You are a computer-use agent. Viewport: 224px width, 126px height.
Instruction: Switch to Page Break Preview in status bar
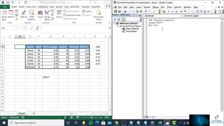[x=78, y=118]
